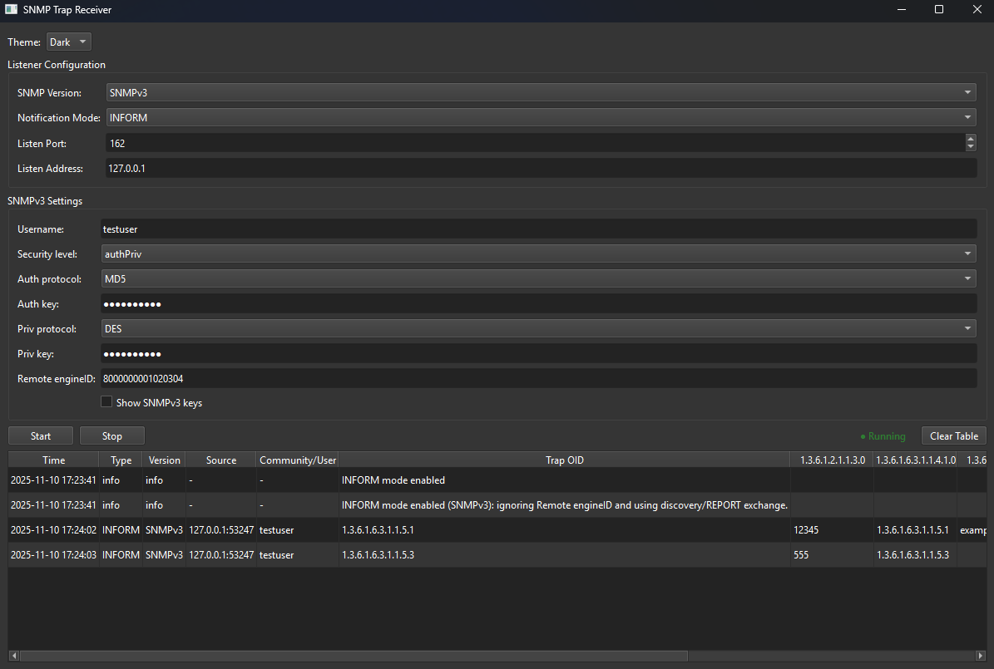Screen dimensions: 994x669
Task: Click the Time column header
Action: coord(52,460)
